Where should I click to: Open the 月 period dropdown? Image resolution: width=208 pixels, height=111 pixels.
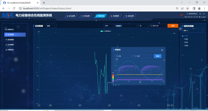(144, 26)
